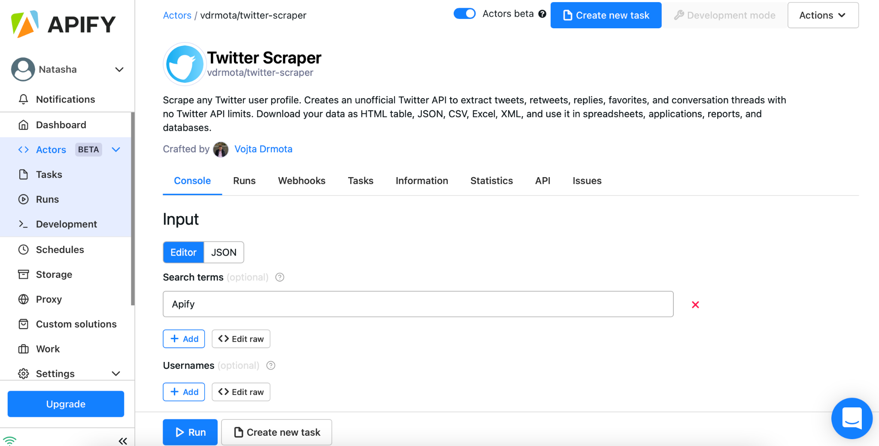This screenshot has height=446, width=879.
Task: Show help for Search terms field
Action: point(280,277)
